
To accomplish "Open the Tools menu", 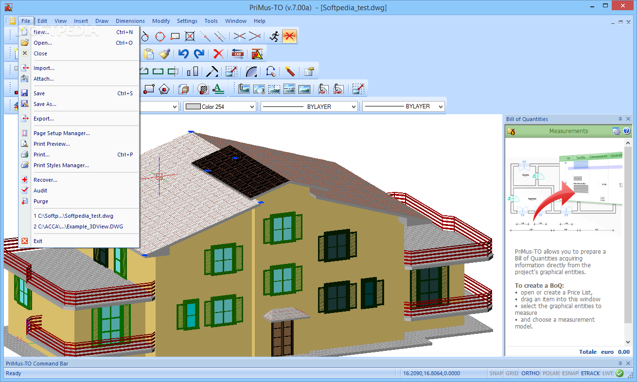I will (211, 21).
